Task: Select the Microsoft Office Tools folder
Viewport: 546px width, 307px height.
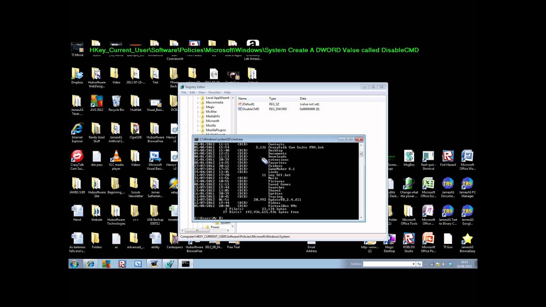Action: (x=409, y=214)
